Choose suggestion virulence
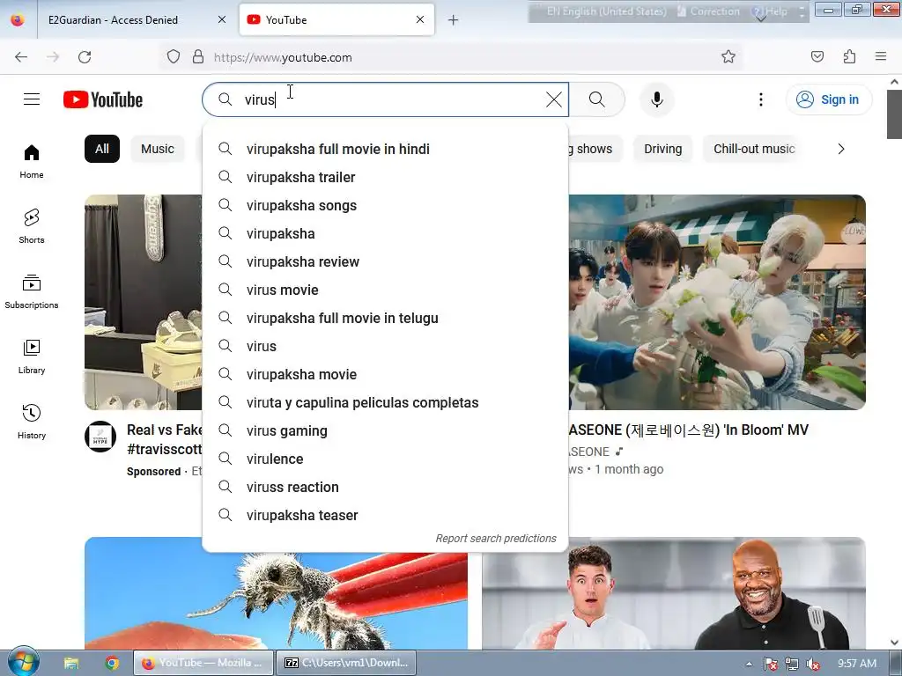Screen dimensions: 902x676 point(386,459)
